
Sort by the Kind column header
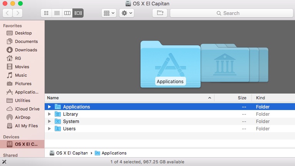(x=273, y=98)
